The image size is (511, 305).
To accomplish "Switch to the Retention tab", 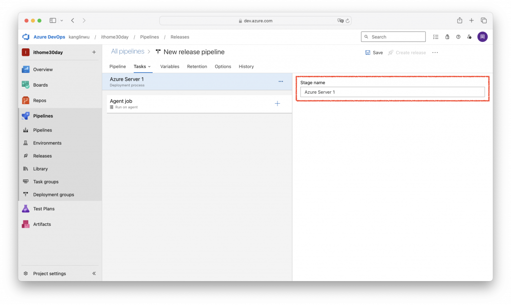I will click(197, 66).
